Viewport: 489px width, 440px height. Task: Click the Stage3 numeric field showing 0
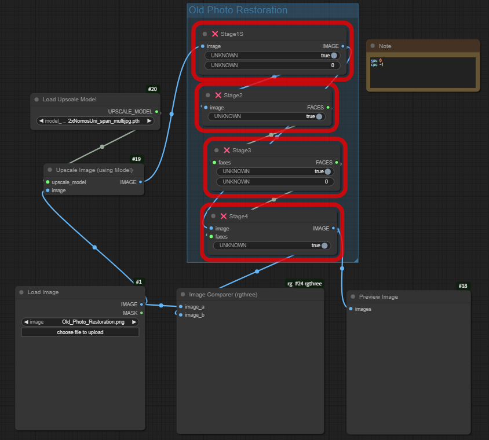[x=275, y=182]
